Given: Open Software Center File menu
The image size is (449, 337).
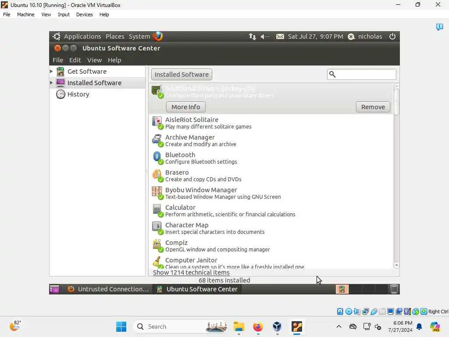Looking at the screenshot, I should (57, 60).
